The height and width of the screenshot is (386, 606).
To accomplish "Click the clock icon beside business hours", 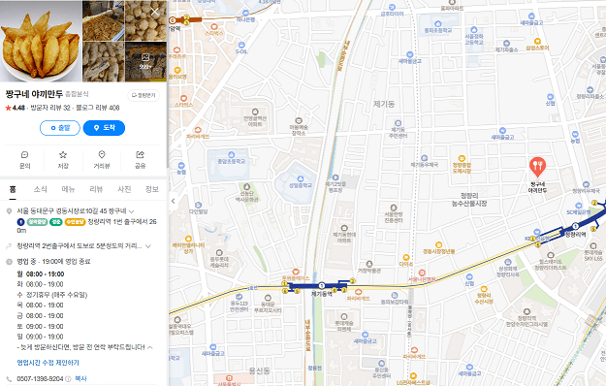I will tap(10, 262).
